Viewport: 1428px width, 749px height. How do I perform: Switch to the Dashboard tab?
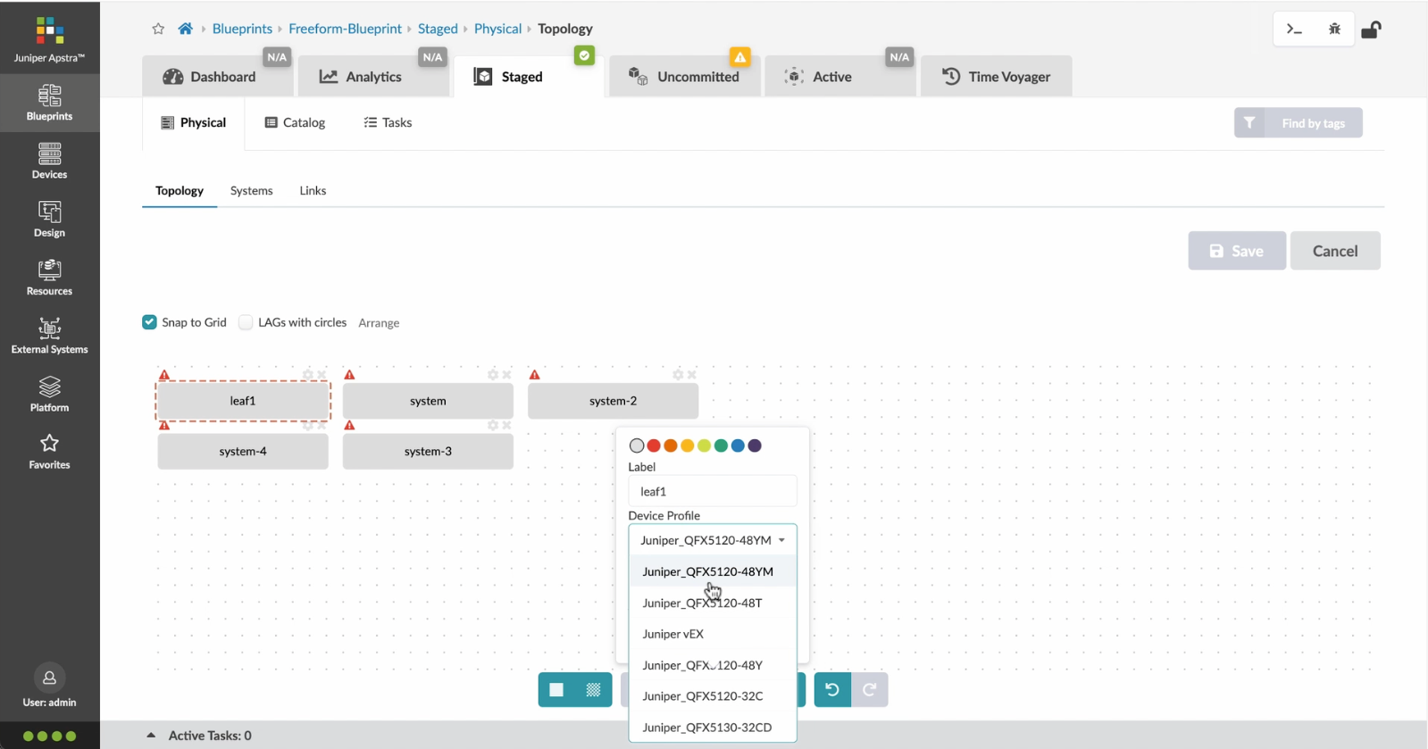coord(218,77)
